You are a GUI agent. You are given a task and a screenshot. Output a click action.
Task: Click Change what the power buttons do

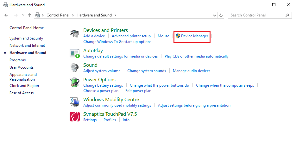coord(159,85)
